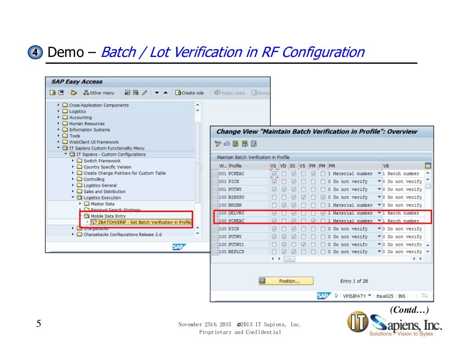This screenshot has height=358, width=463.
Task: Click the table column configuration icon
Action: click(x=428, y=165)
